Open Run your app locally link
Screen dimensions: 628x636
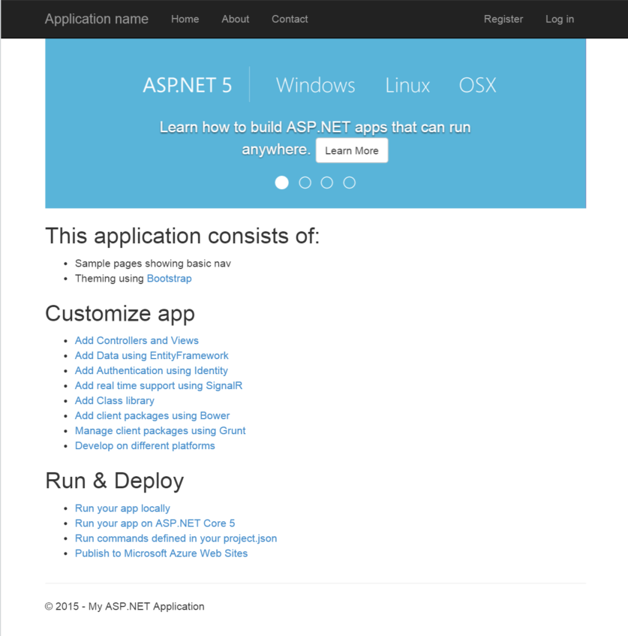click(122, 508)
